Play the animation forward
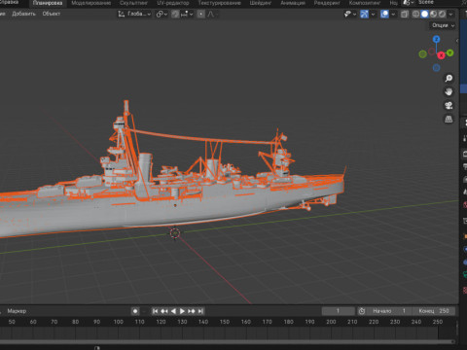Viewport: 467px width, 350px height. coord(182,311)
